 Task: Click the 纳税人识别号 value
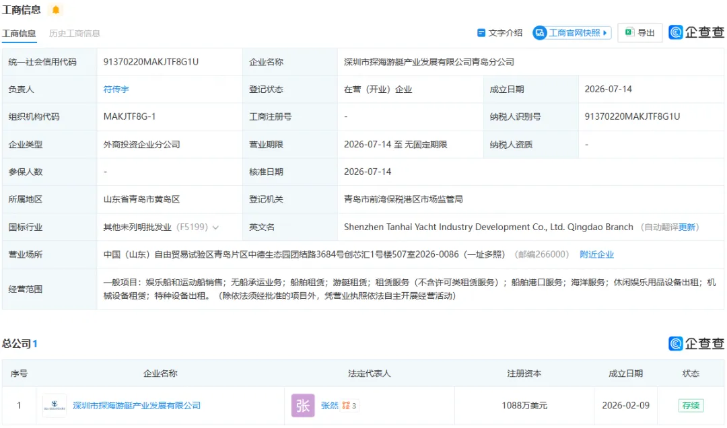[x=632, y=117]
